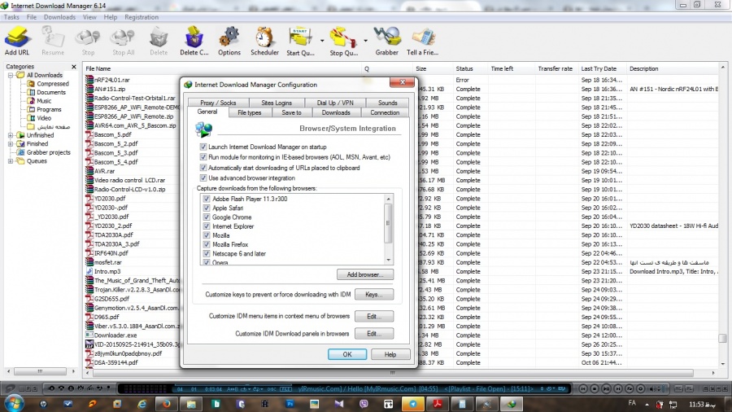Click Edit for IDM Download panels
Screen dimensions: 732x412
(374, 334)
